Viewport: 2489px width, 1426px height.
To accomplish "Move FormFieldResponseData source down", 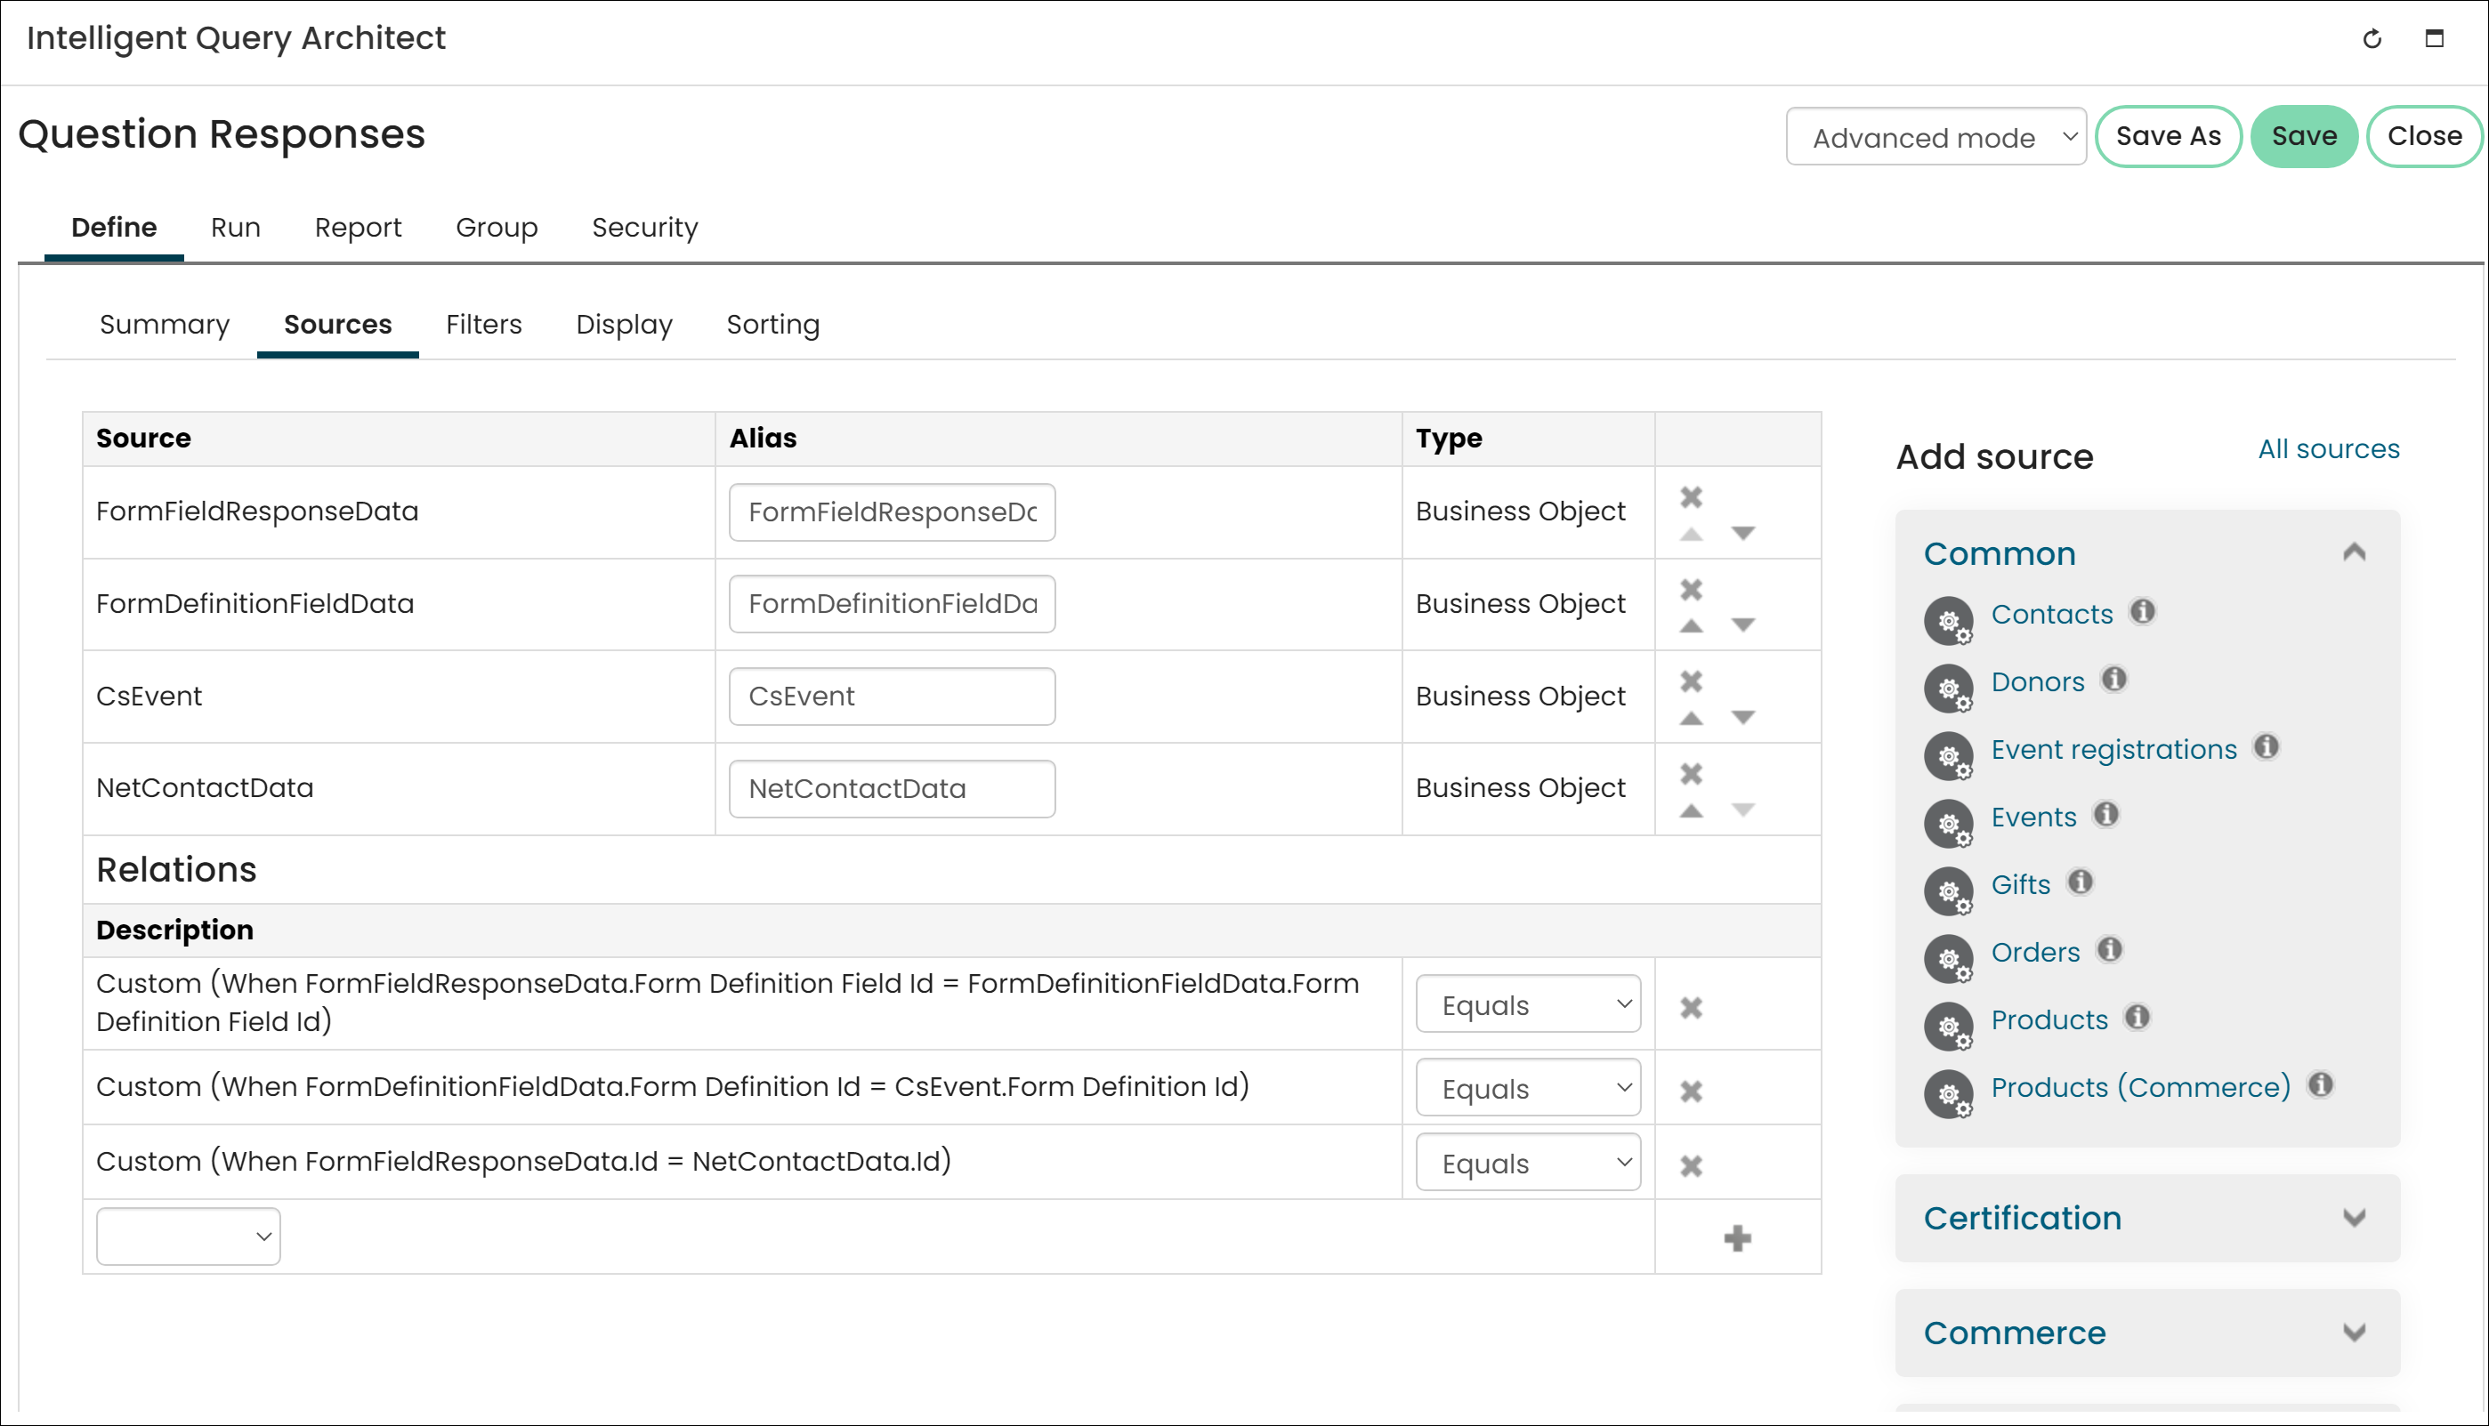I will click(x=1742, y=533).
